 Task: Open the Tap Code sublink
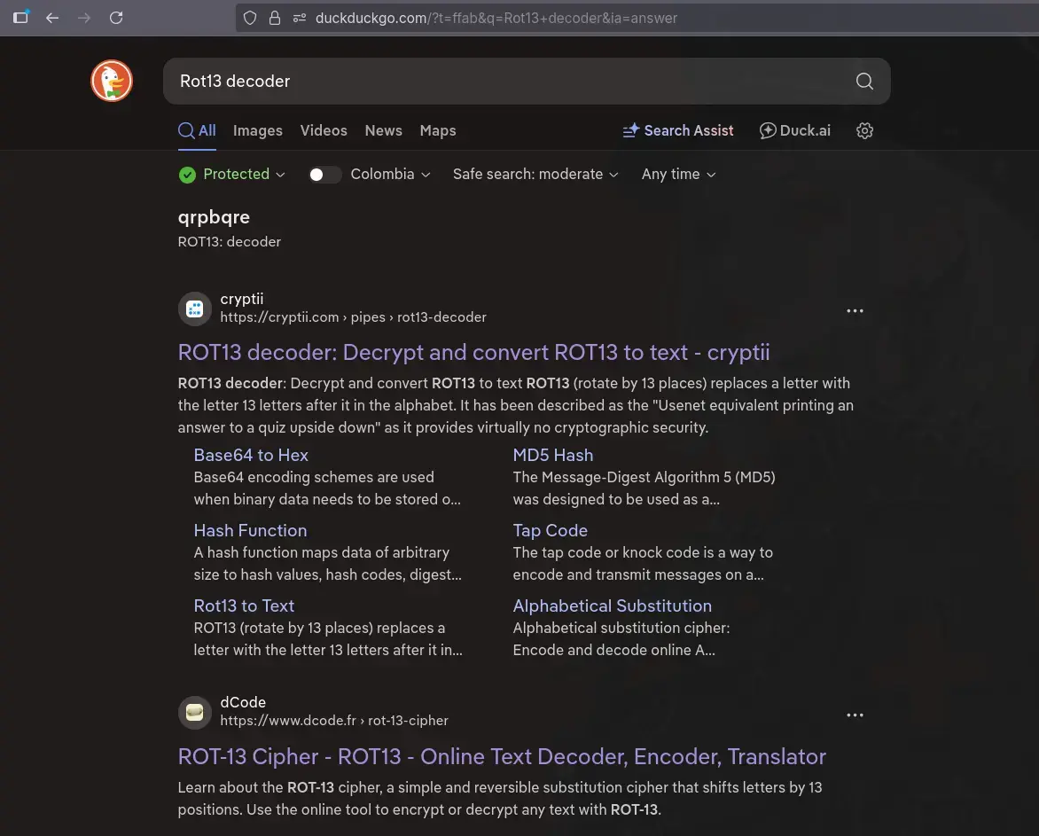click(x=550, y=530)
